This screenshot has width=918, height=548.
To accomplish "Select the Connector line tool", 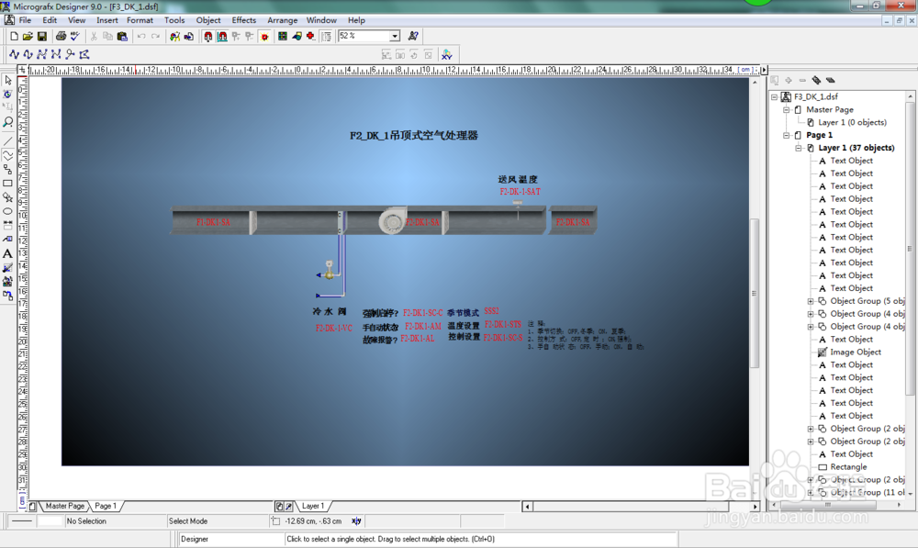I will tap(7, 169).
